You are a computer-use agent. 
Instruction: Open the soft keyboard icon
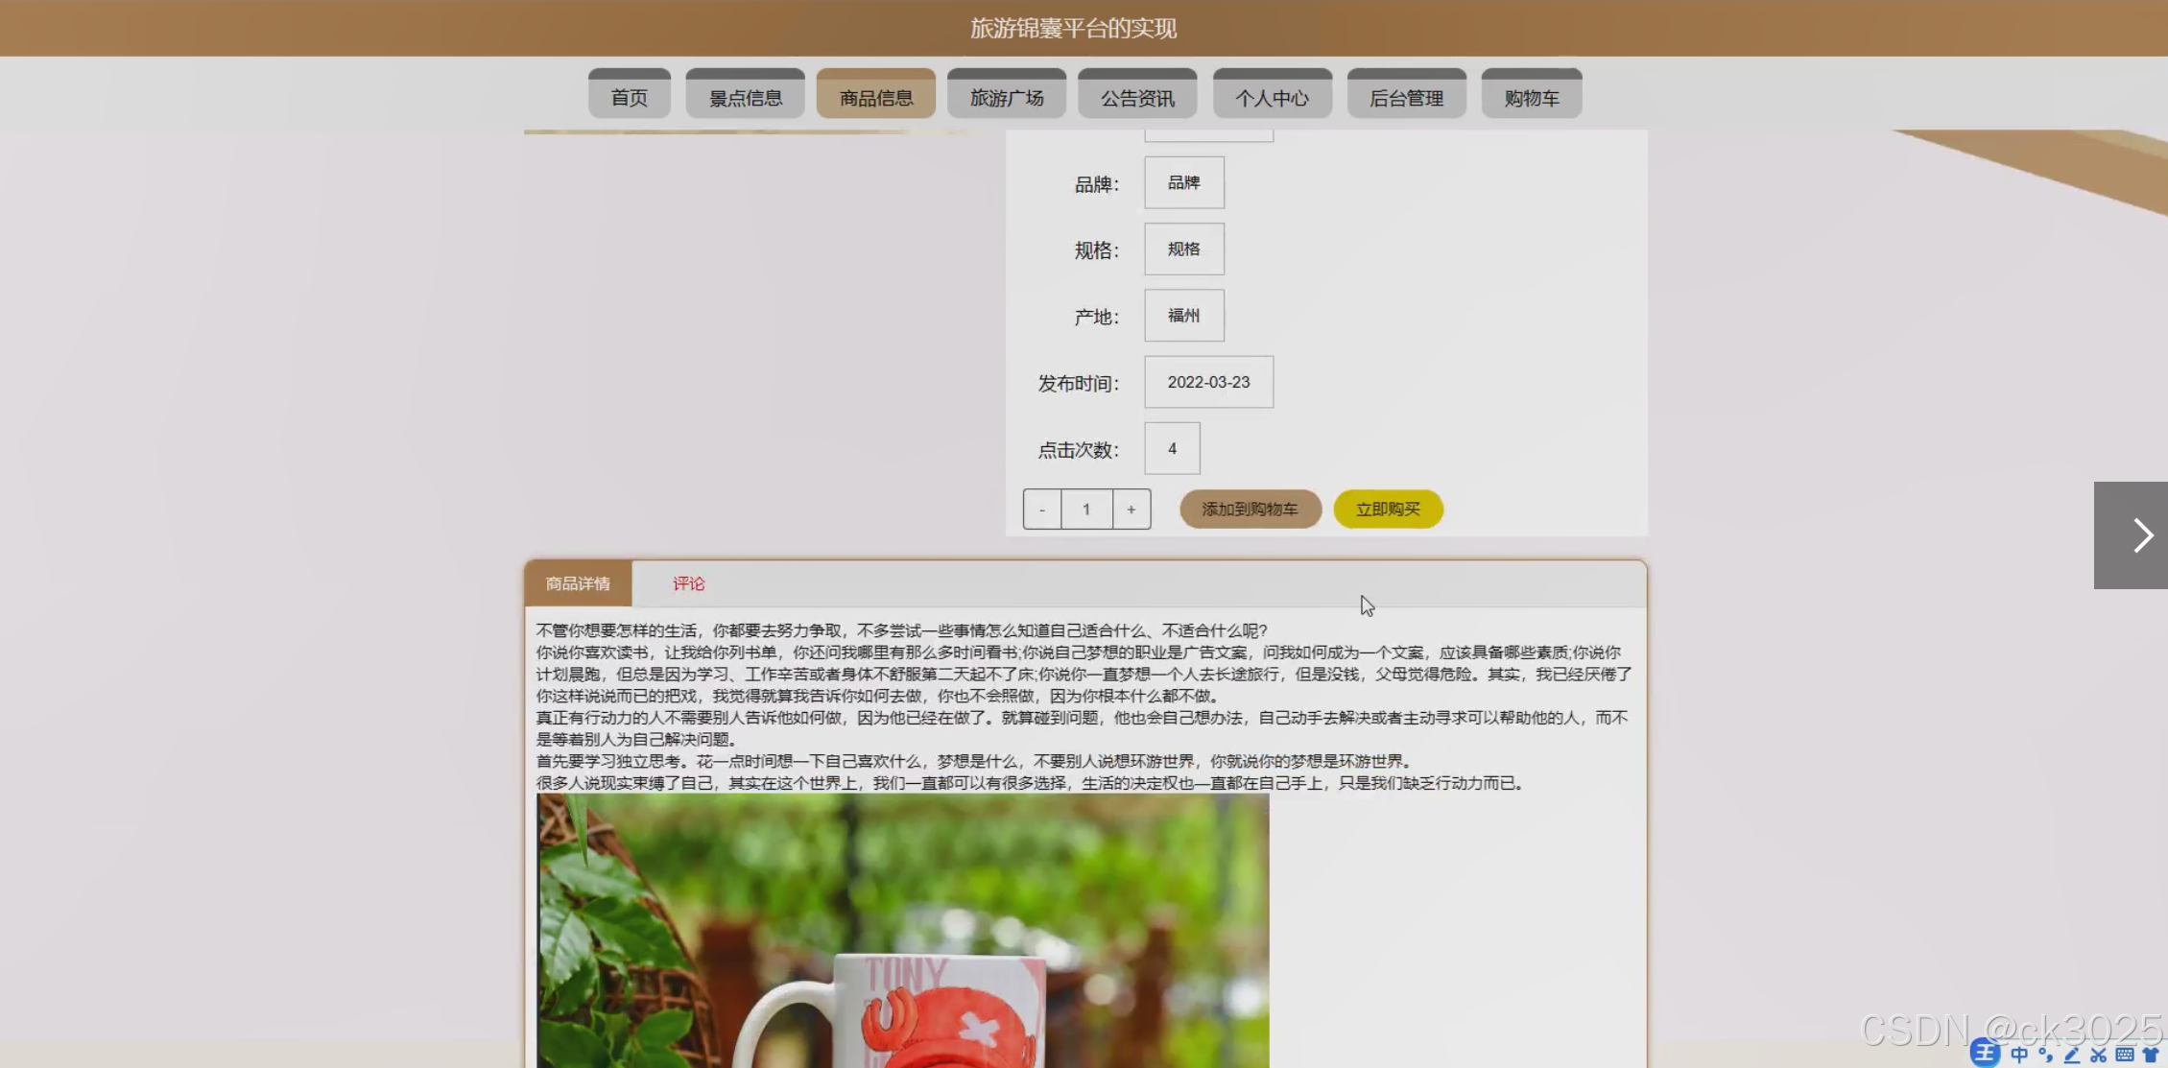coord(2125,1055)
